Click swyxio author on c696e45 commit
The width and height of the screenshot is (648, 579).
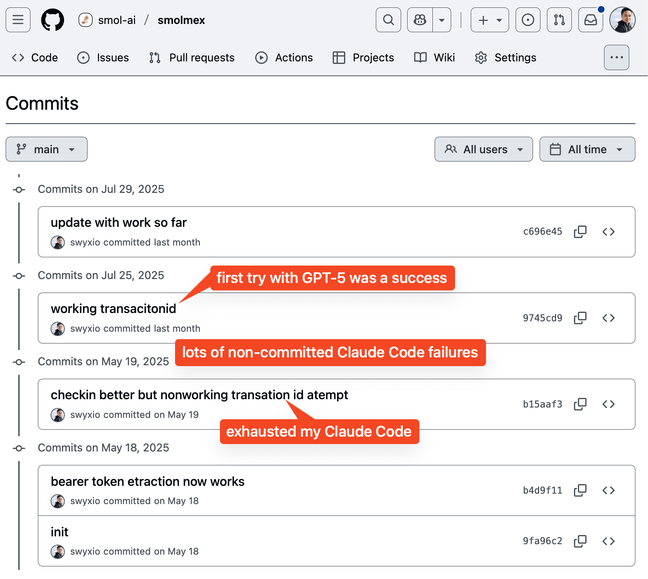pyautogui.click(x=85, y=242)
